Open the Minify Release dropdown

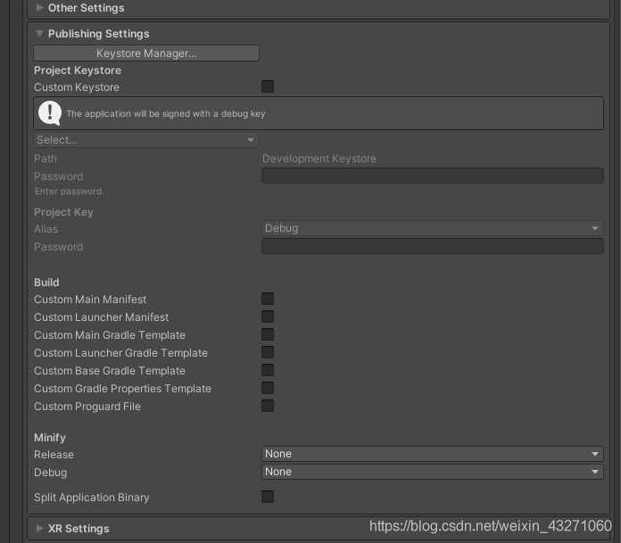[x=433, y=454]
